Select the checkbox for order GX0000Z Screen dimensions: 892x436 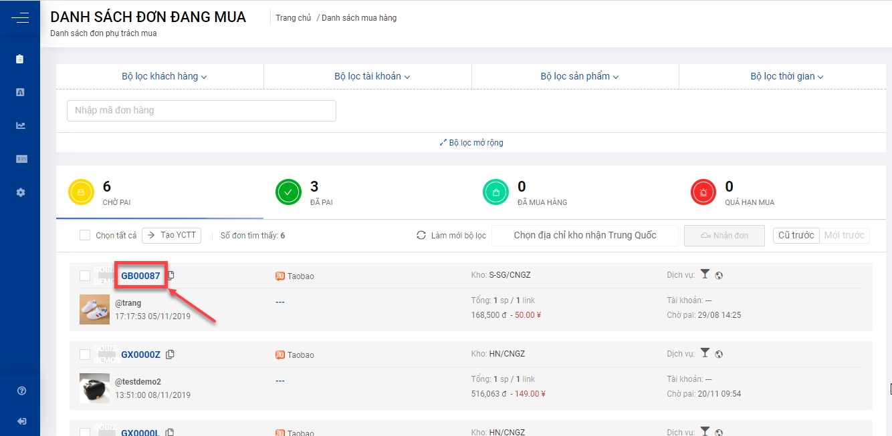point(85,355)
